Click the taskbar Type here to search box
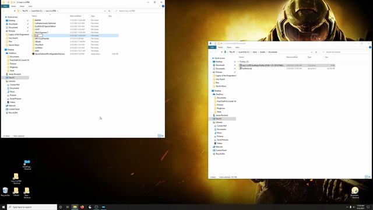This screenshot has width=373, height=210. [32, 207]
